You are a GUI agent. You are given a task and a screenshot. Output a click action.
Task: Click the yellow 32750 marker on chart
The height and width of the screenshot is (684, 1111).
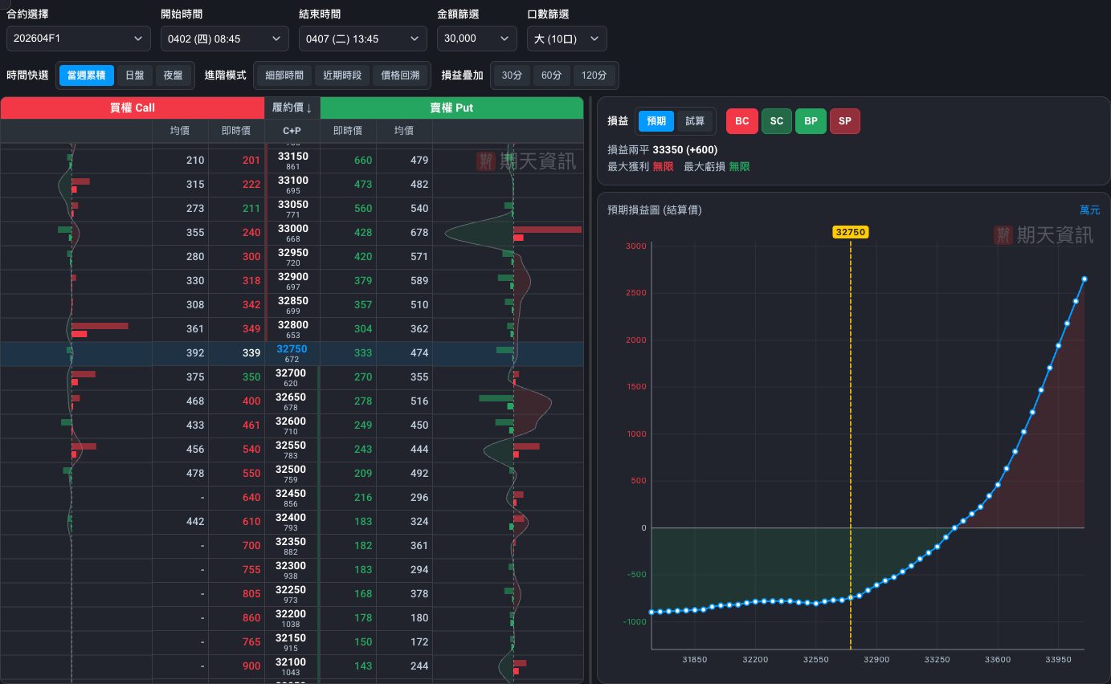click(851, 232)
